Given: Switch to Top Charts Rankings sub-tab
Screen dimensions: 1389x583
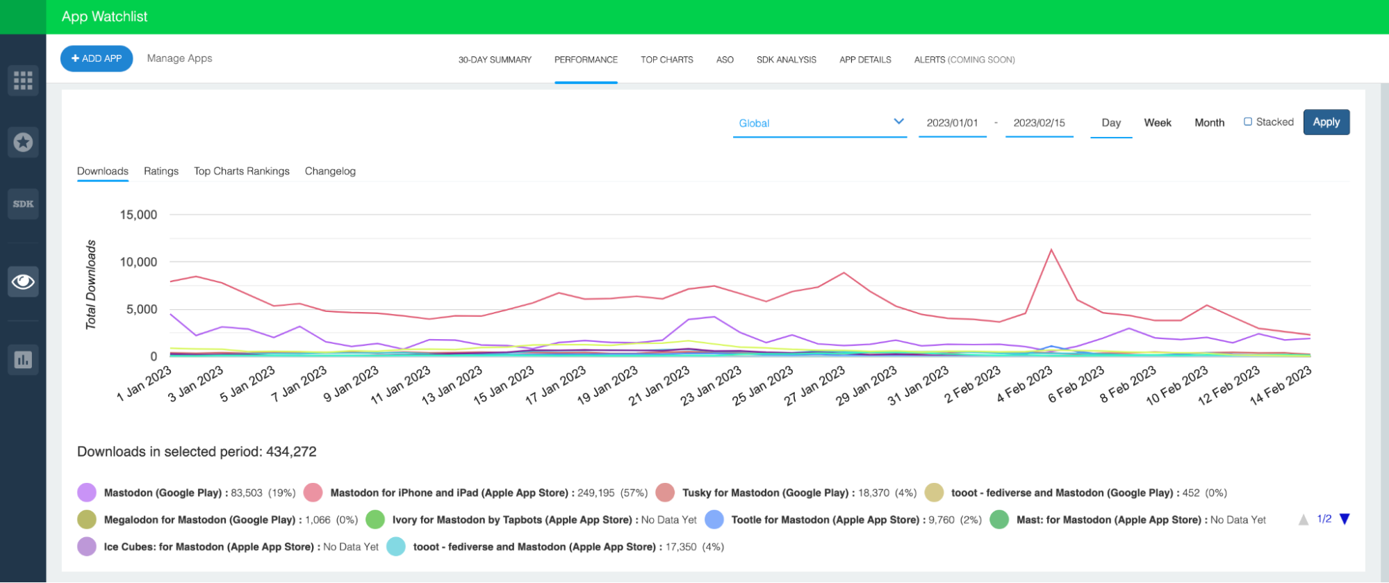Looking at the screenshot, I should click(242, 171).
